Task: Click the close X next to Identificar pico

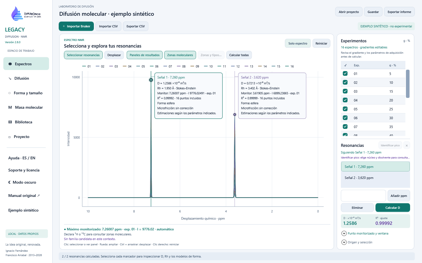Action: pos(406,145)
